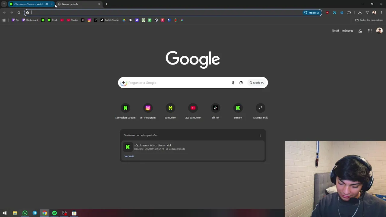The width and height of the screenshot is (386, 217).
Task: Open the YouTube Studio bookmark
Action: coord(72,20)
